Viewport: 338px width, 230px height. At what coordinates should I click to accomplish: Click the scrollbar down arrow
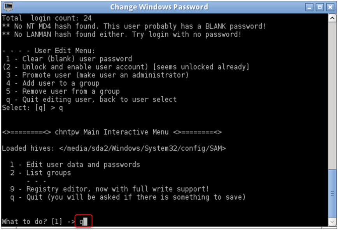pyautogui.click(x=332, y=222)
